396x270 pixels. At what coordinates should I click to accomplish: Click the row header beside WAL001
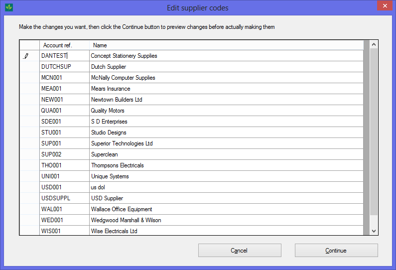(x=29, y=209)
